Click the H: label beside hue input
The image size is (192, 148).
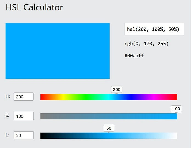point(8,96)
